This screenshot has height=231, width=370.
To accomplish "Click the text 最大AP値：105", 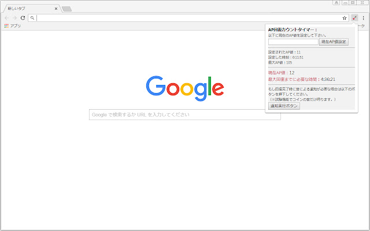I will [x=280, y=62].
